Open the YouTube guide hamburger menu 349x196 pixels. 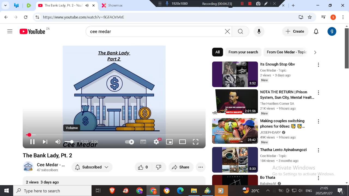pyautogui.click(x=10, y=31)
